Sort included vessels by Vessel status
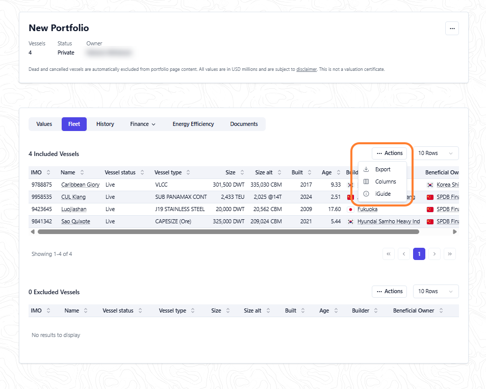Viewport: 486px width, 389px height. click(x=142, y=172)
